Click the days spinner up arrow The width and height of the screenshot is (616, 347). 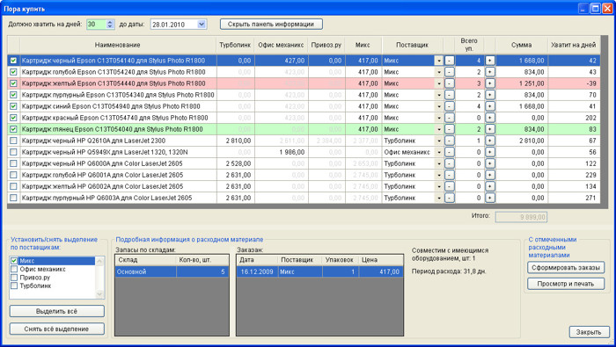(x=110, y=22)
